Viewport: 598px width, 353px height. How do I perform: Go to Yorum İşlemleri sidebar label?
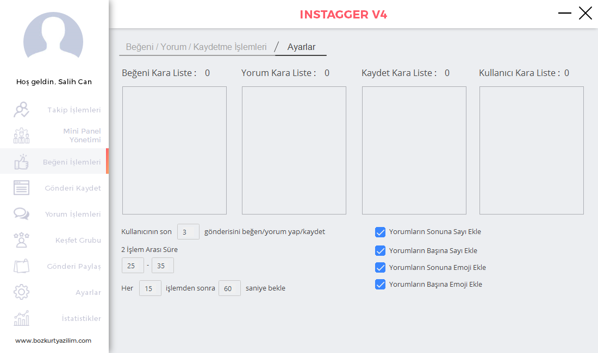(73, 214)
